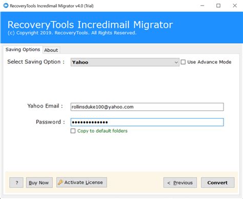Enable Use Advance Mode checkbox
Screen dimensions: 243x199
click(183, 62)
